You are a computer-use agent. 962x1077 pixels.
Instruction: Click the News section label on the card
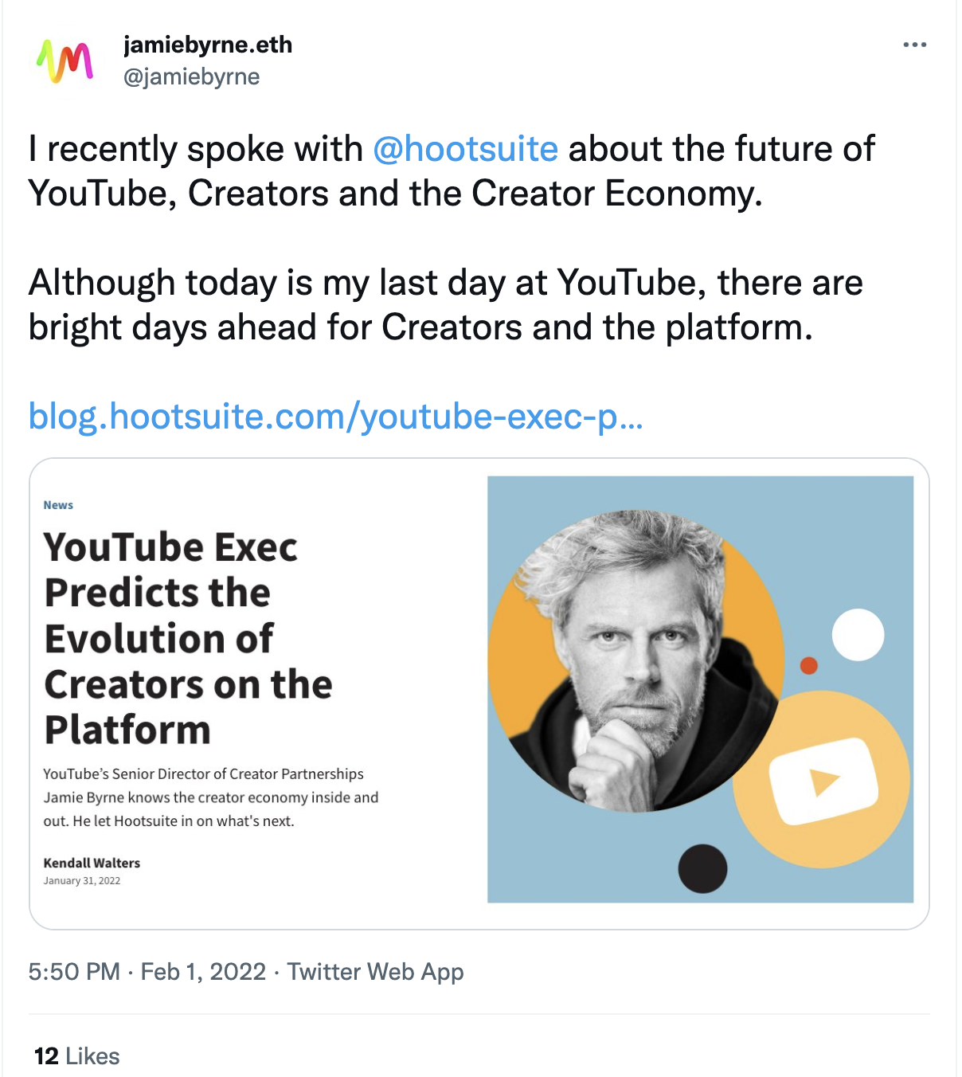pos(57,504)
